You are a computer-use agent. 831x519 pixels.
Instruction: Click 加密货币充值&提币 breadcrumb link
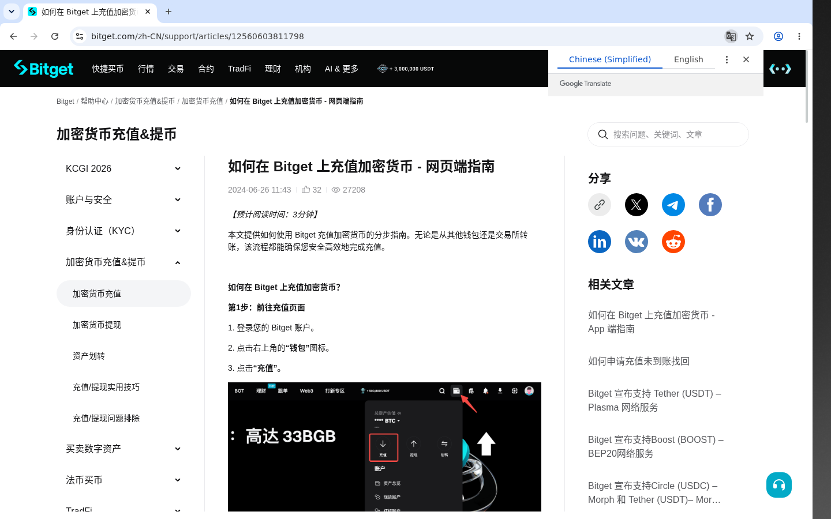tap(145, 101)
